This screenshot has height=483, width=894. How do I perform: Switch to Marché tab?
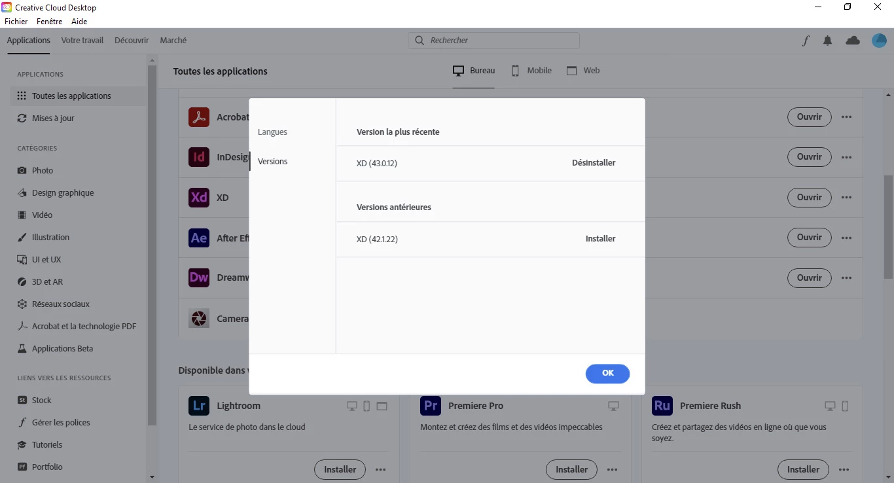tap(173, 40)
